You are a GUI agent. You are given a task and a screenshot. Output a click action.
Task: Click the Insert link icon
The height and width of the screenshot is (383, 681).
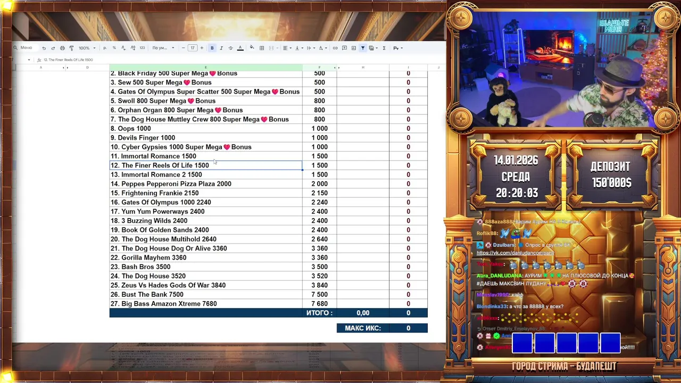[x=335, y=48]
